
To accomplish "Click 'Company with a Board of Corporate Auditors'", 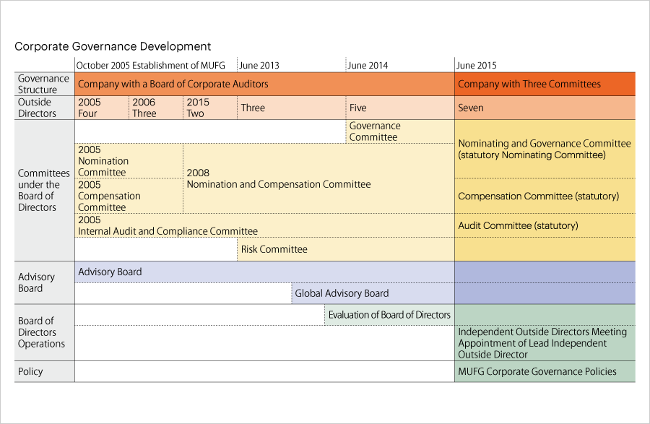I will (x=264, y=84).
